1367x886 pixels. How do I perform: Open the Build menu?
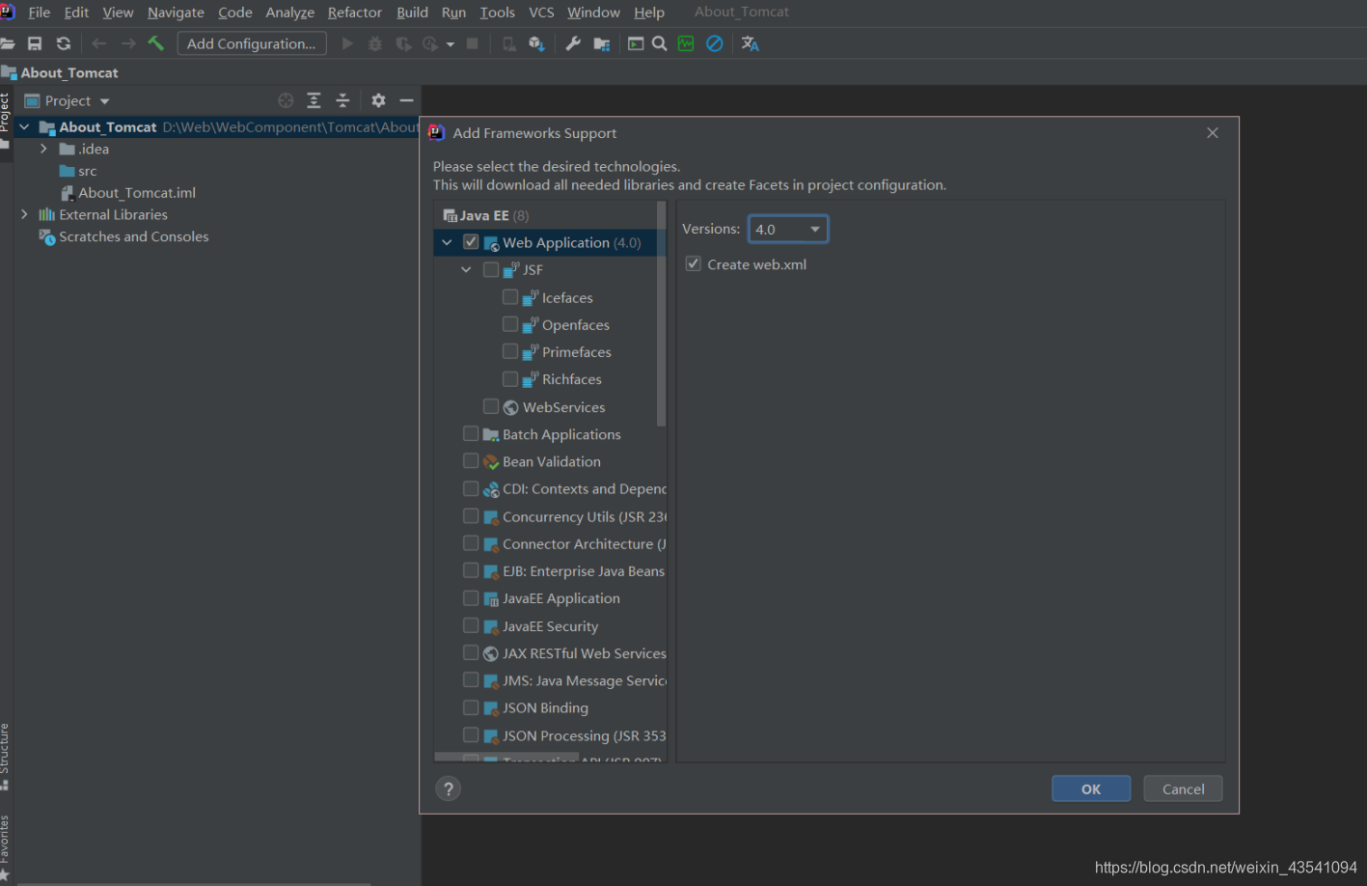pyautogui.click(x=412, y=12)
